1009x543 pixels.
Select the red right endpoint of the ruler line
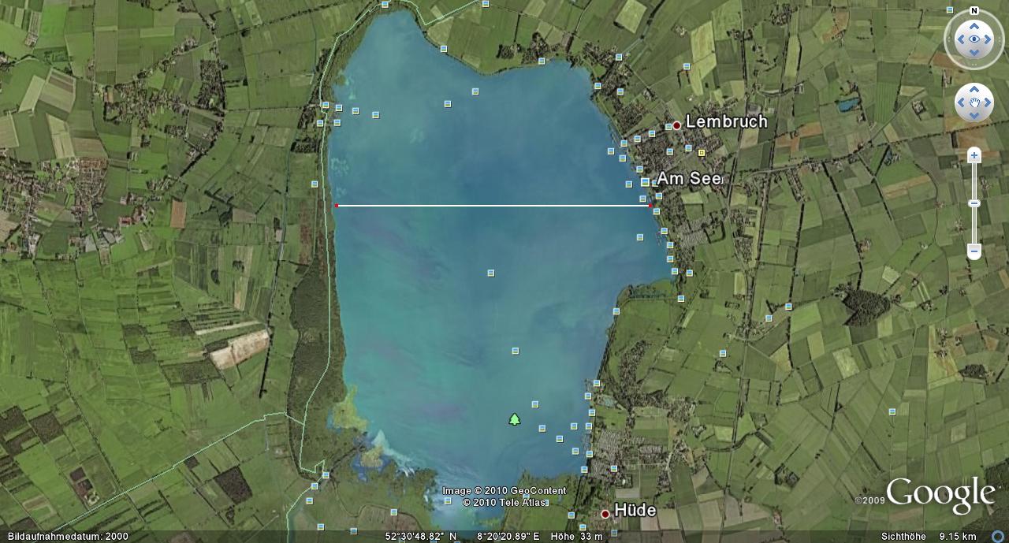click(x=650, y=206)
